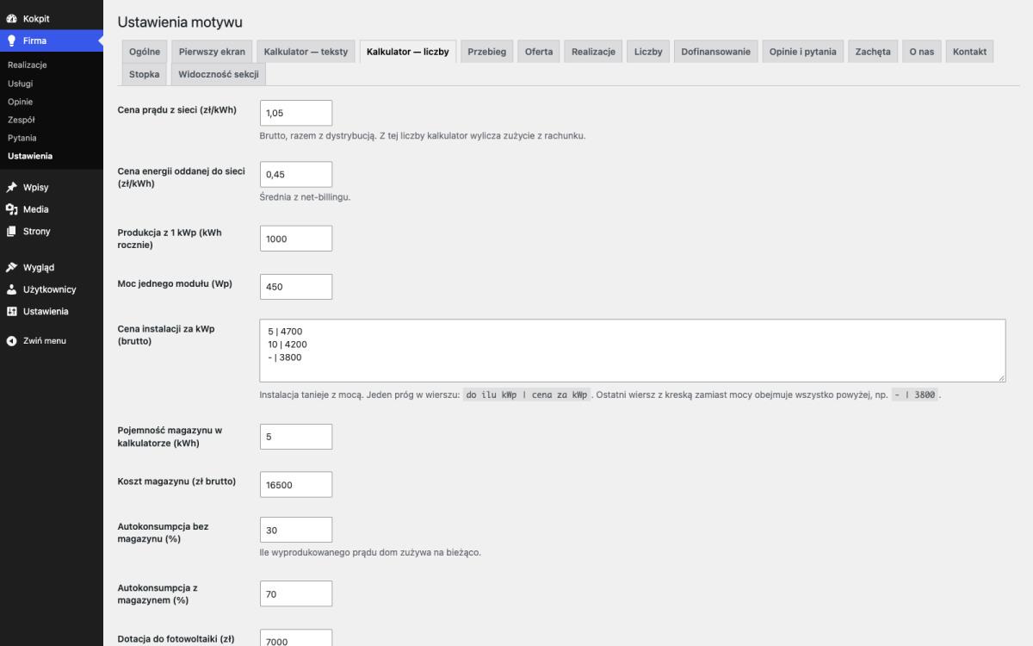
Task: Go to the Przebieg tab
Action: coord(486,52)
